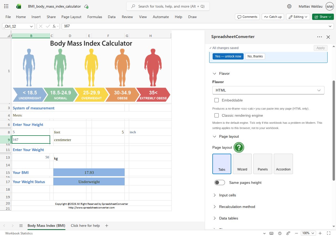Zoom out using the minus icon
Screen dimensions: 336x236
[296, 233]
